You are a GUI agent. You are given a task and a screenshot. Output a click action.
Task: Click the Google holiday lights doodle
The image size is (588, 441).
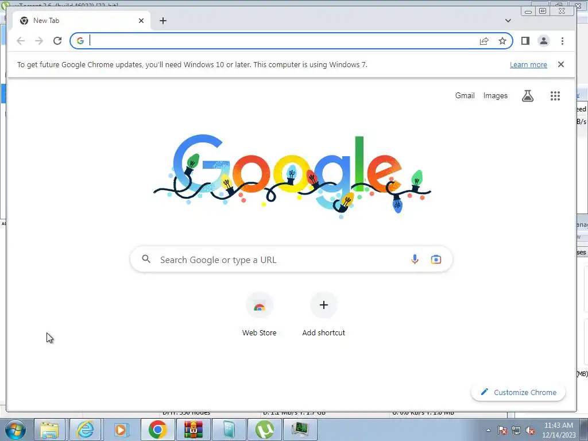coord(292,176)
